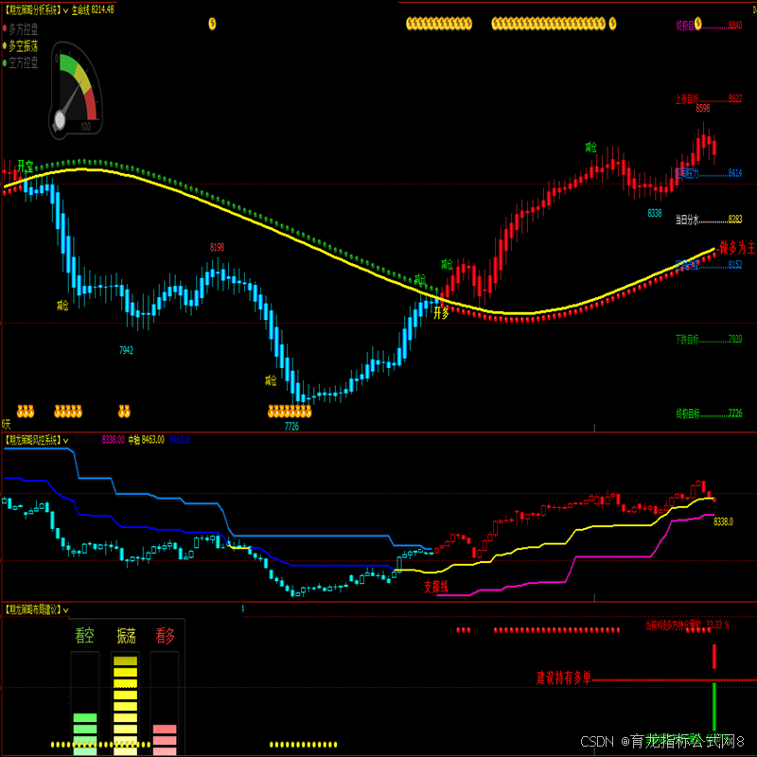Click the 7726 bottom price label
This screenshot has width=757, height=757.
point(291,427)
